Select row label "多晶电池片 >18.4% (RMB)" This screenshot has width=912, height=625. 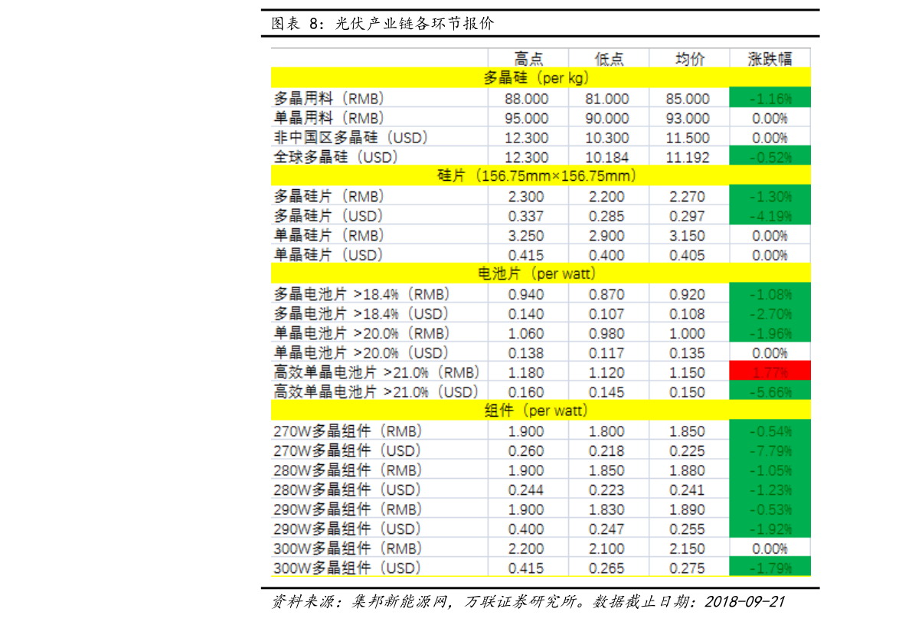(x=361, y=294)
